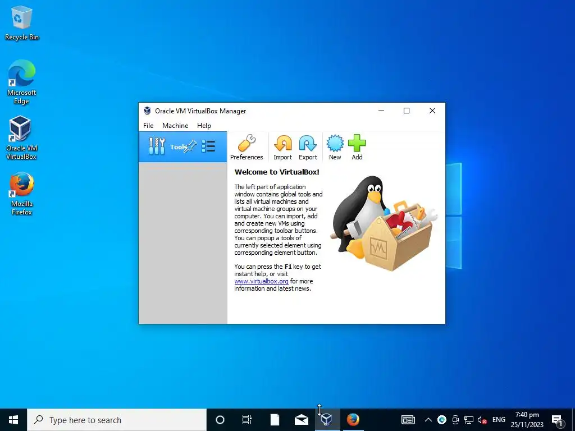Click the Export appliance button
Screen dimensions: 575x431
[308, 148]
